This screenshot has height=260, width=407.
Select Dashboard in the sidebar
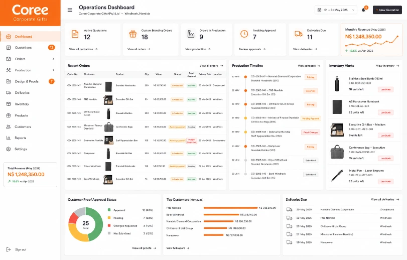pyautogui.click(x=30, y=36)
